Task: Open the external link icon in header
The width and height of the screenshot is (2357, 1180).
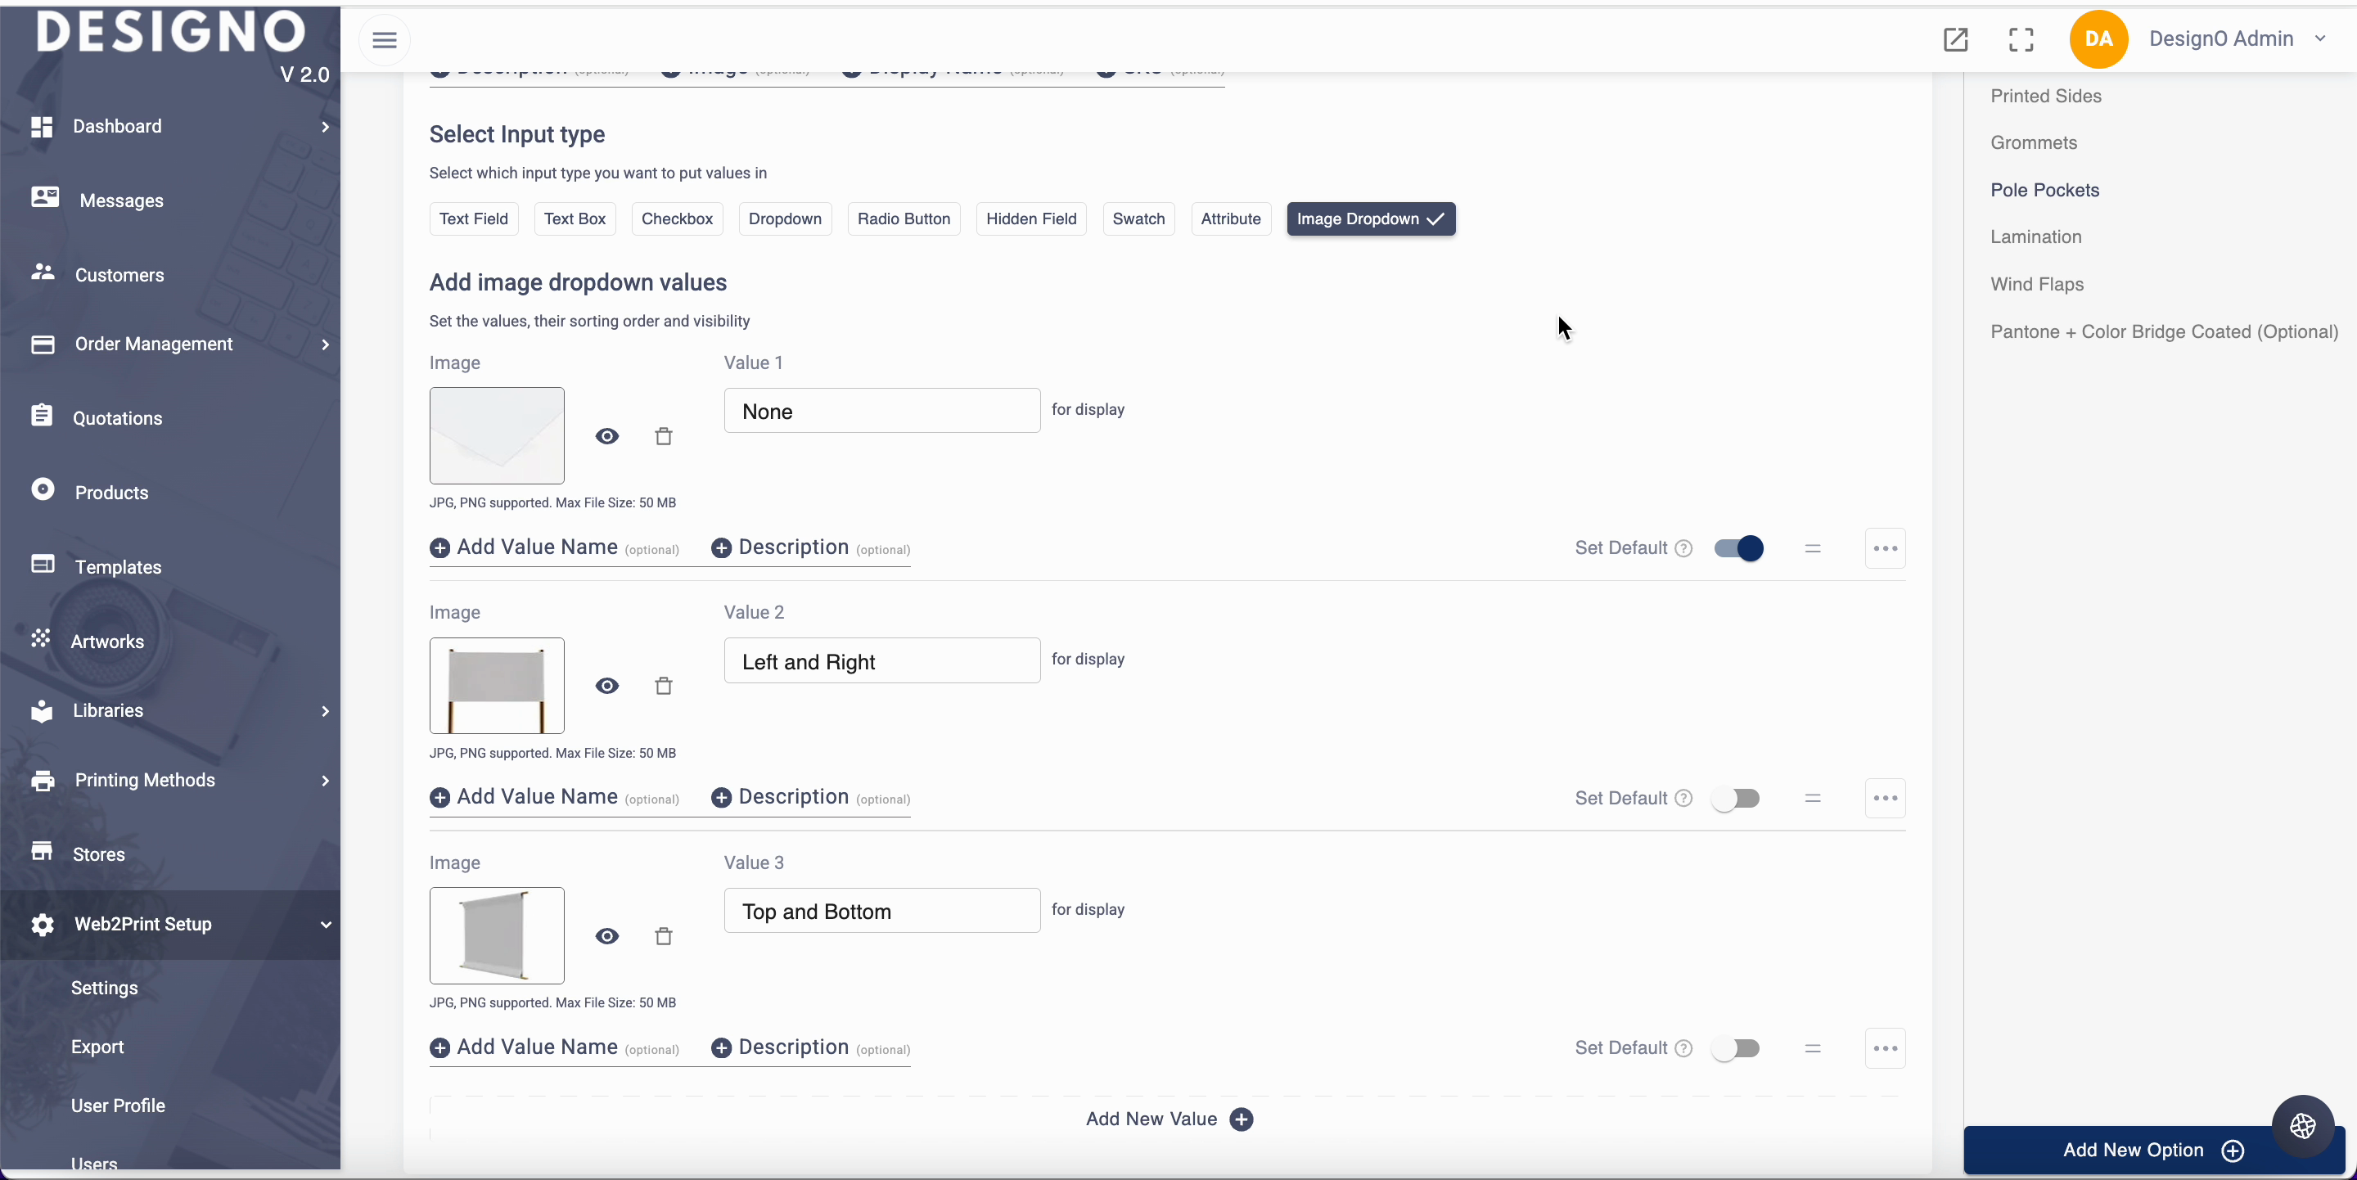Action: coord(1955,39)
